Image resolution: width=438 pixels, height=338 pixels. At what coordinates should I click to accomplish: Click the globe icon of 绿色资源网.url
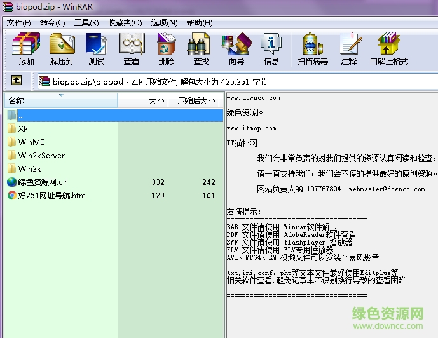(x=11, y=182)
